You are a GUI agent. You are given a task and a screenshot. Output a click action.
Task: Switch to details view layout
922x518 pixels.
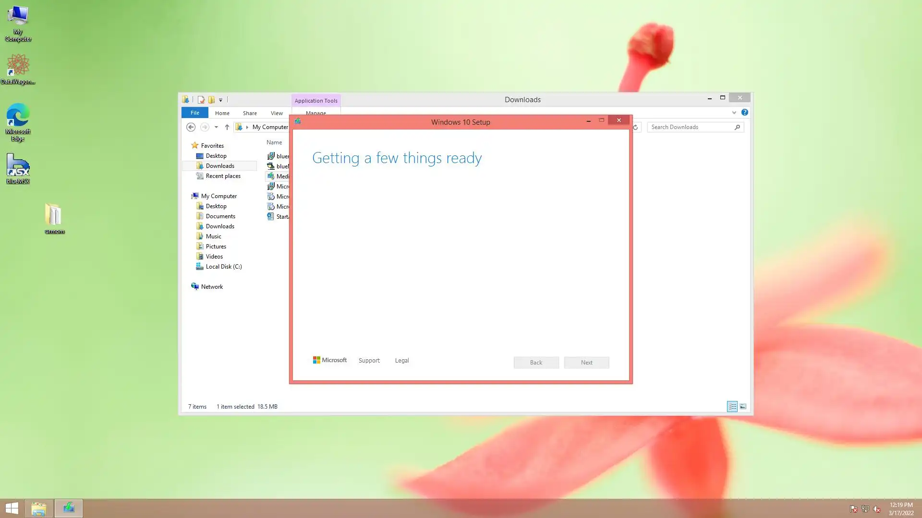coord(732,406)
